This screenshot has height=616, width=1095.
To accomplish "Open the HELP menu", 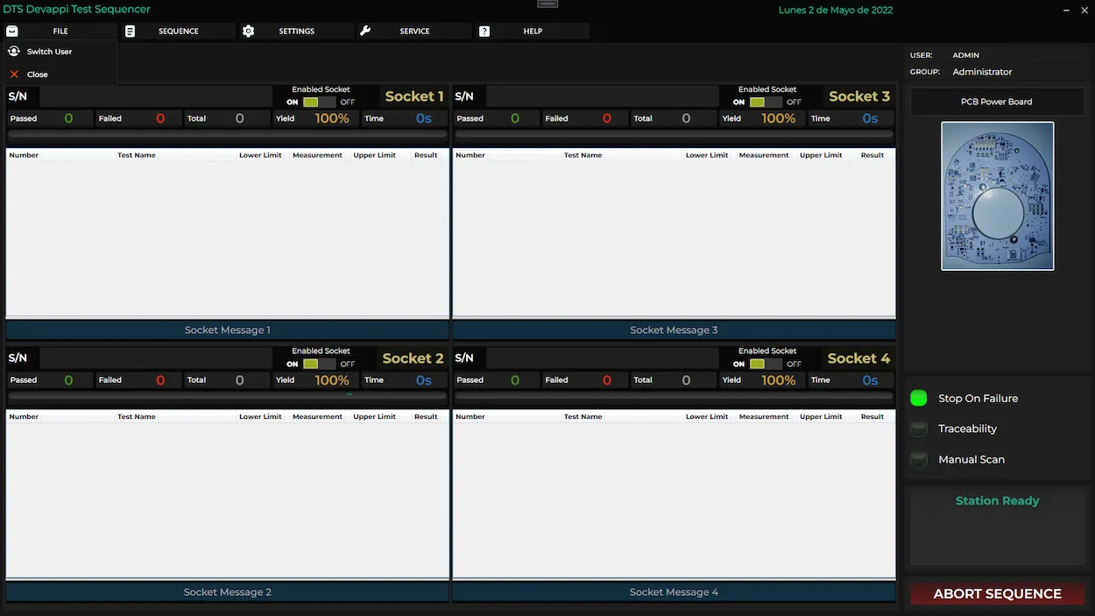I will click(x=533, y=31).
